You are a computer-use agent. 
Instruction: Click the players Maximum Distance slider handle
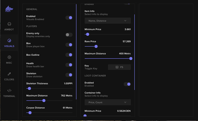44,100
